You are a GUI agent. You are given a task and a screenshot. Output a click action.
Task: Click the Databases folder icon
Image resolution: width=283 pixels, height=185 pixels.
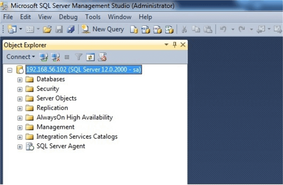(x=29, y=79)
